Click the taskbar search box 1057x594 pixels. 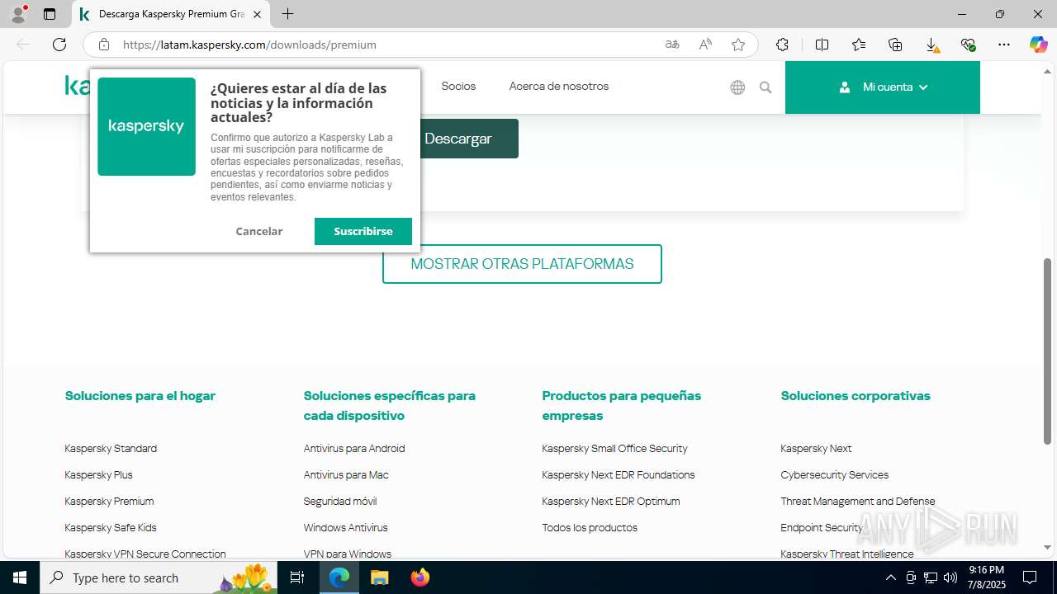click(x=159, y=577)
